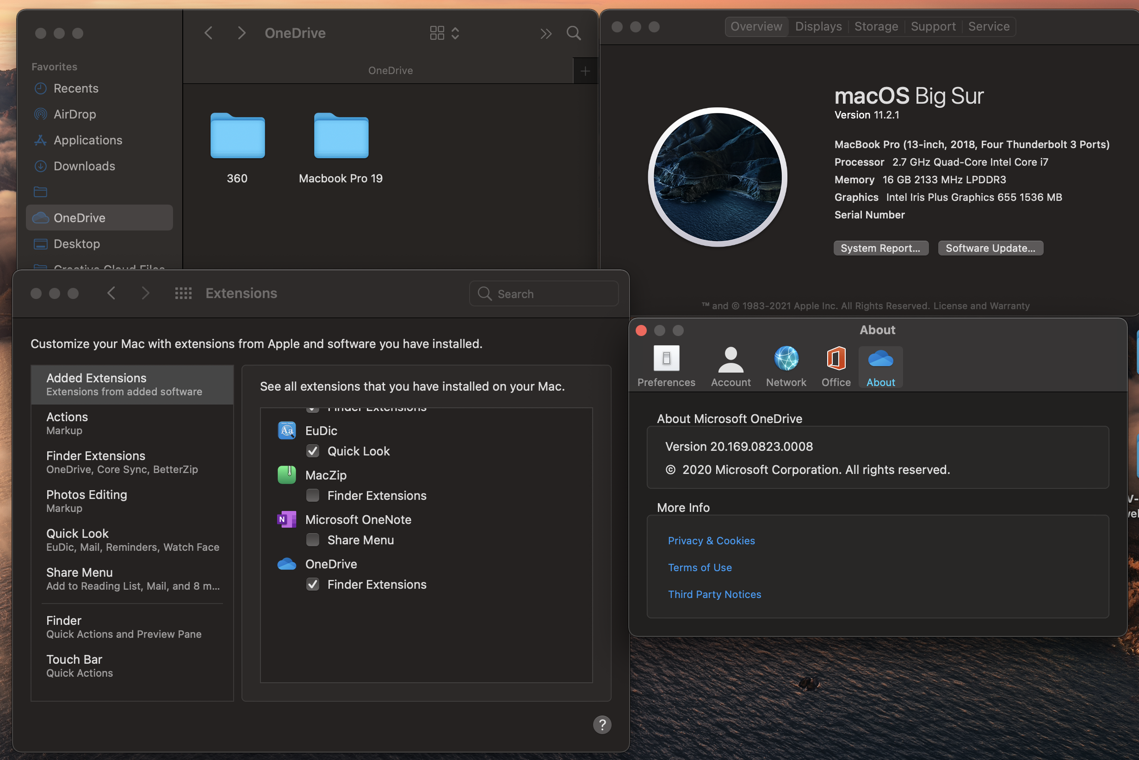Expand Finder toolbar overflow chevrons

pos(545,33)
